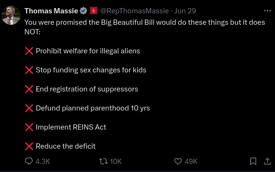Click the 10K repost count
The height and width of the screenshot is (172, 275).
coord(116,162)
